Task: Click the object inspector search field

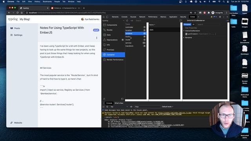Action: [208, 24]
